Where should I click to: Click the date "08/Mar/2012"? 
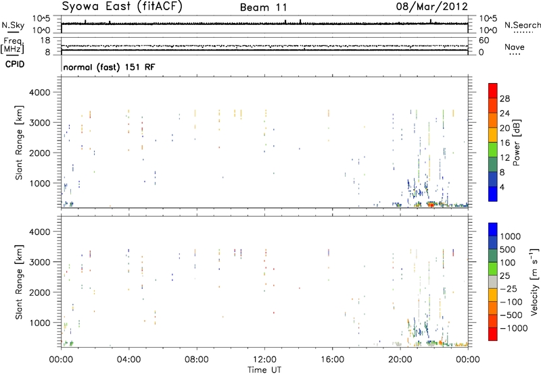(x=431, y=7)
